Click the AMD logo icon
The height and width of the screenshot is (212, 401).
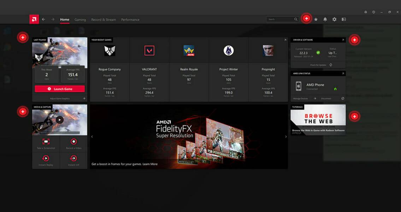click(34, 19)
